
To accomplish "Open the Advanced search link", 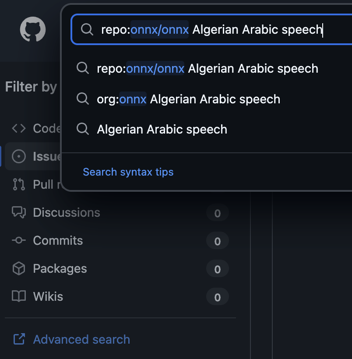I will click(x=81, y=340).
